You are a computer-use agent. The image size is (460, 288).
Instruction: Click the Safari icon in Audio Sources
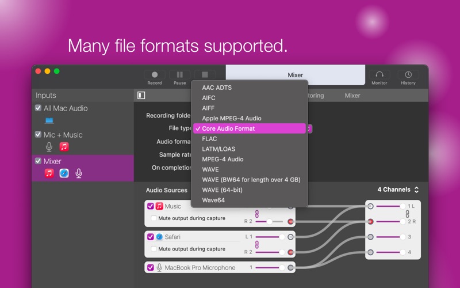tap(159, 237)
